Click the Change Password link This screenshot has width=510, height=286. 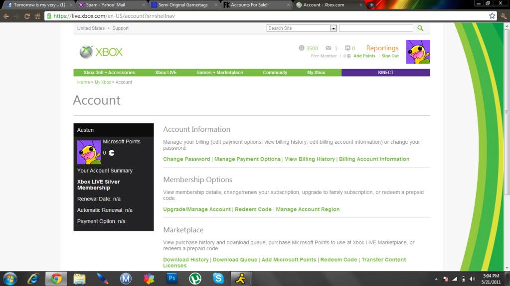(x=186, y=159)
